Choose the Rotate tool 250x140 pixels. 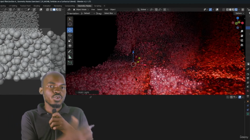pyautogui.click(x=70, y=35)
